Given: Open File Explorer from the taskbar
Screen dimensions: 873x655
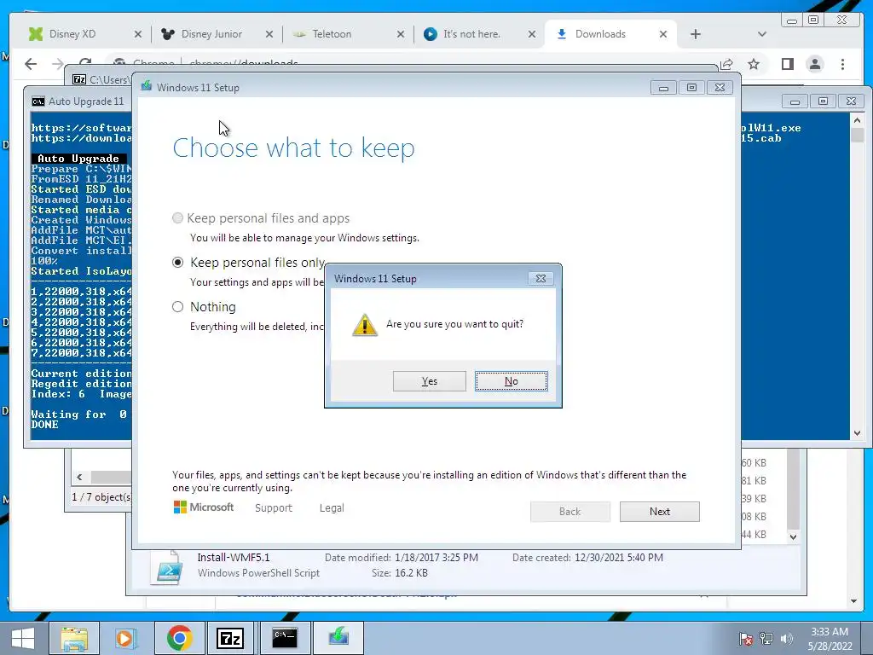Looking at the screenshot, I should pos(74,638).
